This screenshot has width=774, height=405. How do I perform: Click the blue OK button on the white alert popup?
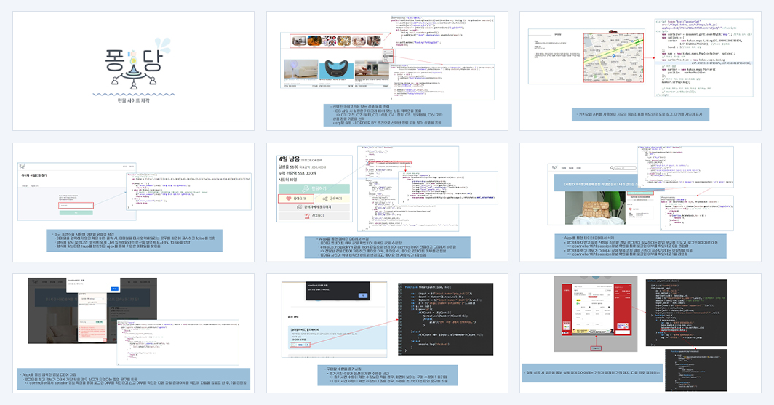click(x=114, y=289)
